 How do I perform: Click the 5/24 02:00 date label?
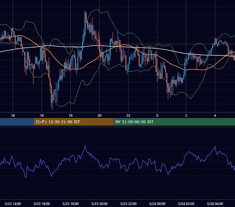(x=186, y=204)
